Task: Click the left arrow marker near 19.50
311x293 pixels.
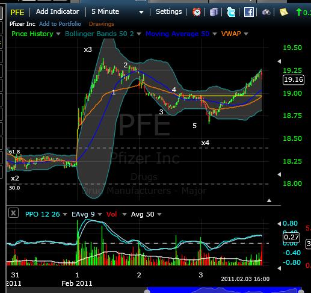Action: (279, 61)
